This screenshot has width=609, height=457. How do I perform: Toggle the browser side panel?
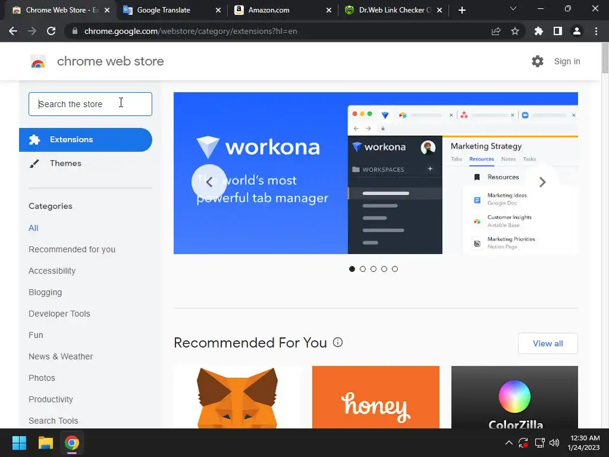pos(558,31)
